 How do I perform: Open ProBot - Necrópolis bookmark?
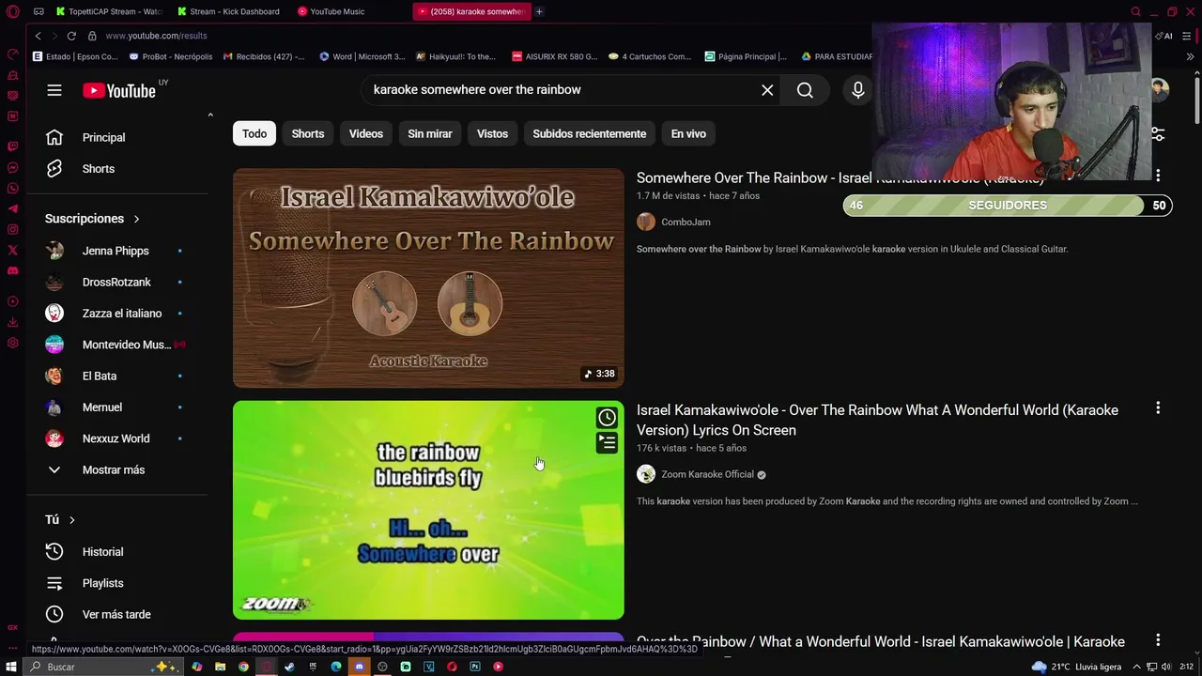tap(171, 56)
